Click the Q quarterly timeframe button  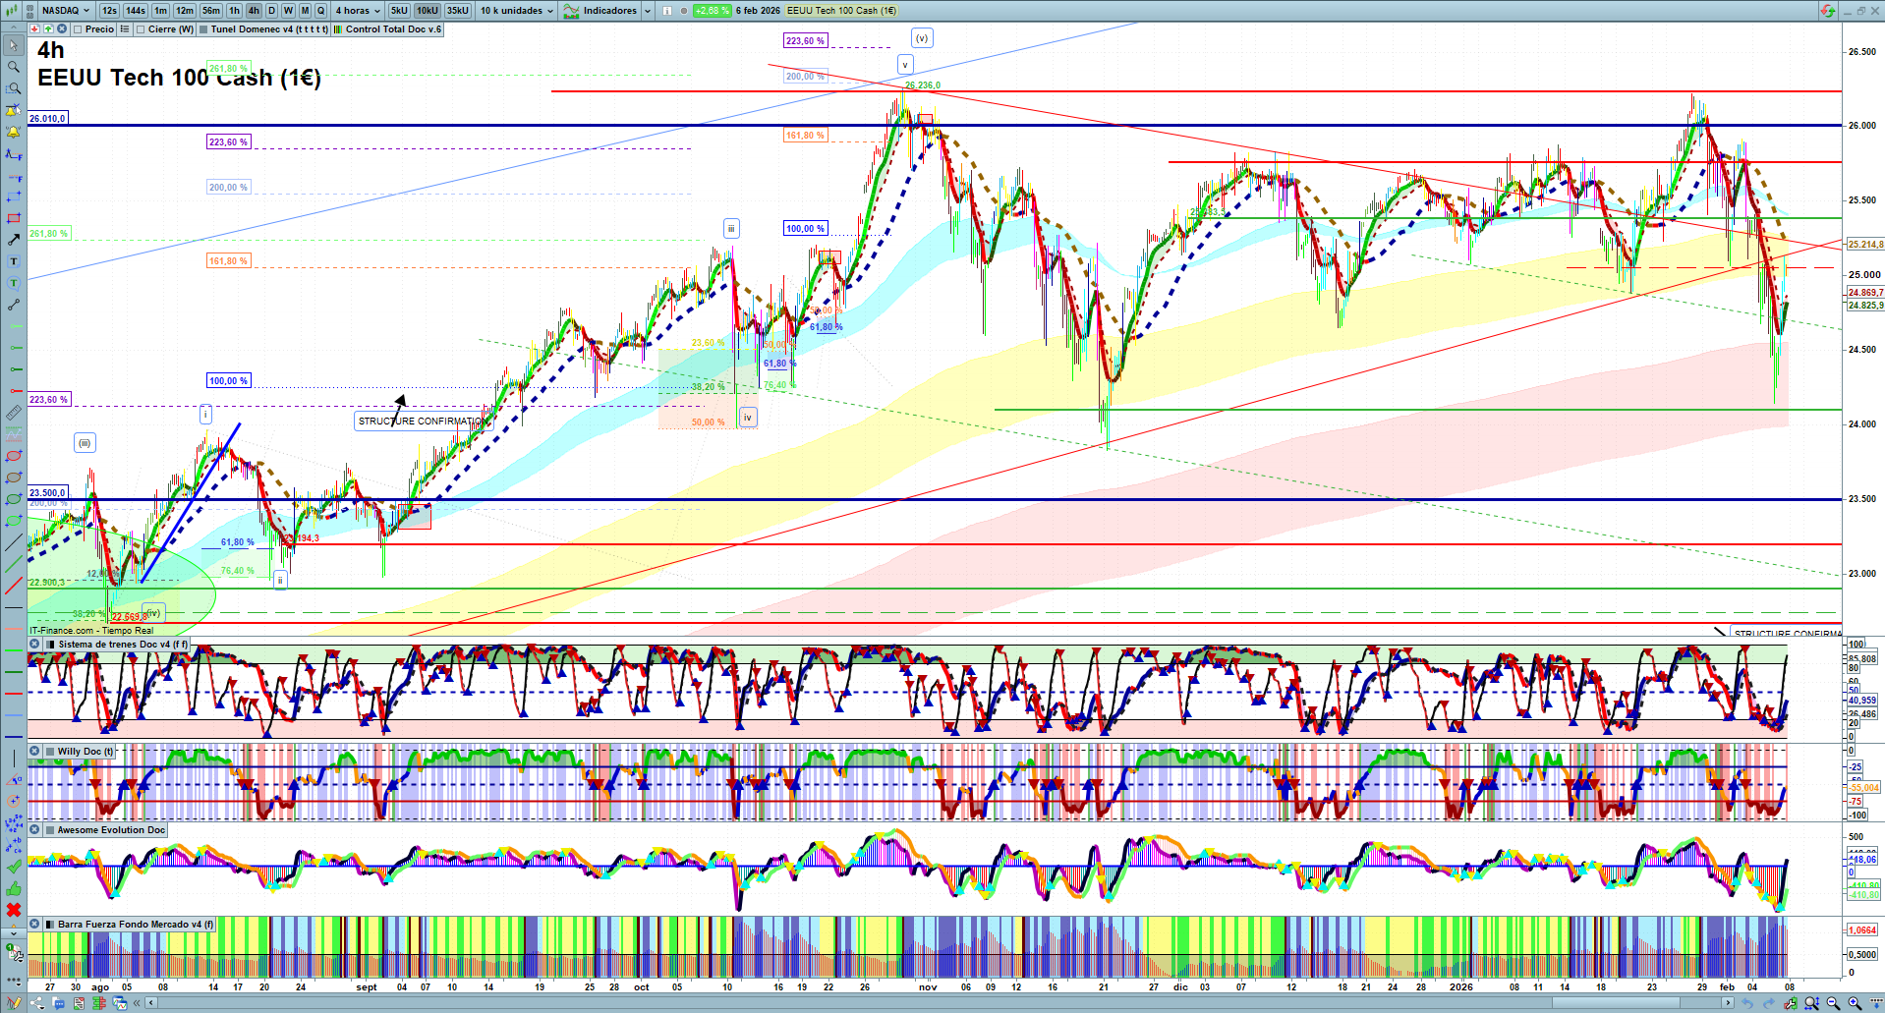click(x=320, y=11)
